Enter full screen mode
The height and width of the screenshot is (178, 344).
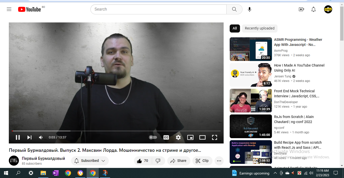coord(215,137)
